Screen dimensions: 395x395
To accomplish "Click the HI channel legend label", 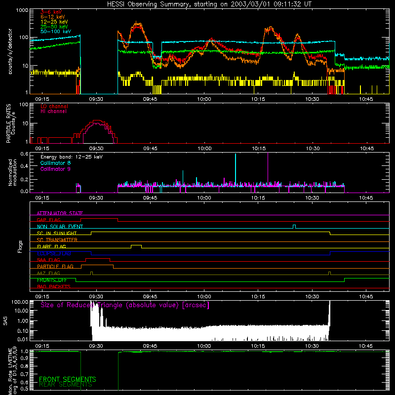I will (x=53, y=112).
